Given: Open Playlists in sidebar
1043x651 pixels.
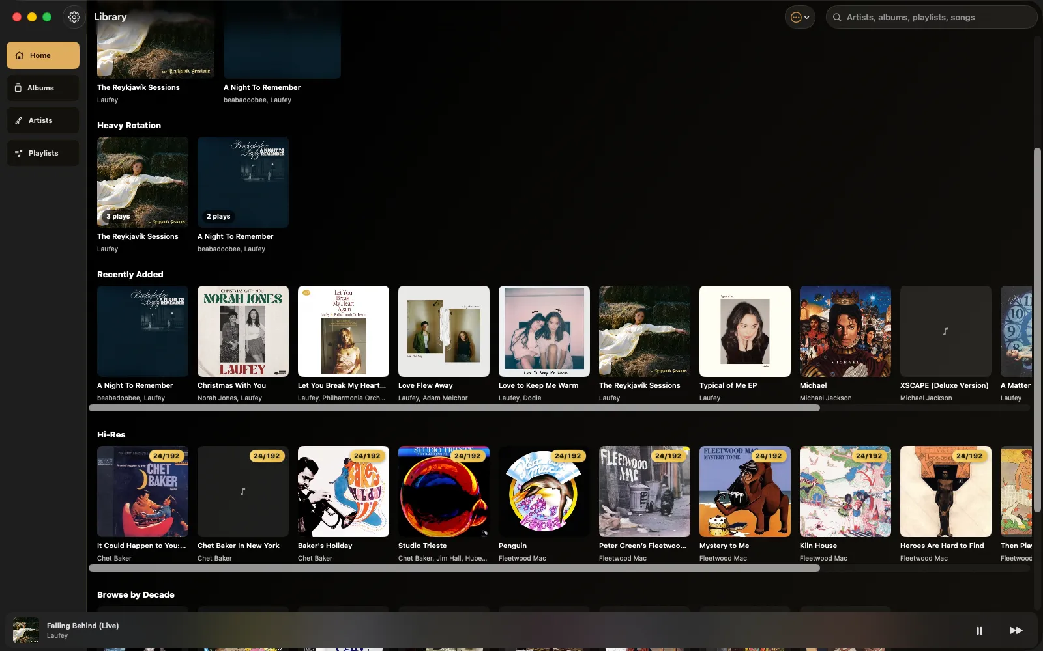Looking at the screenshot, I should (x=43, y=153).
